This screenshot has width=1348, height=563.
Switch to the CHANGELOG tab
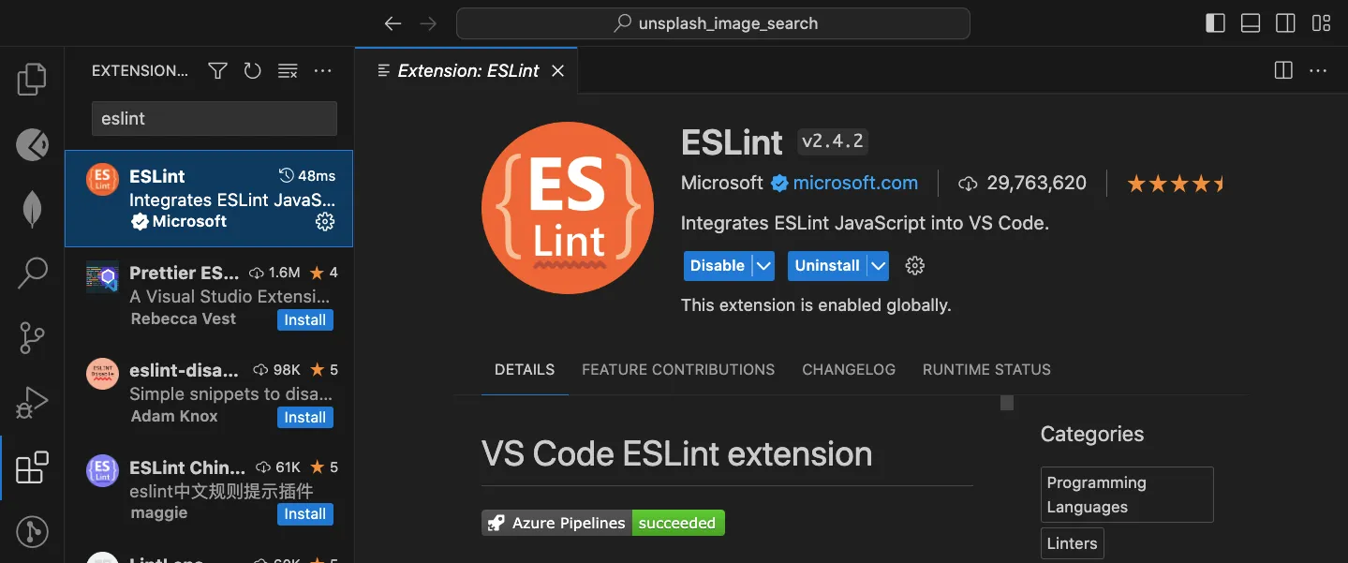point(848,369)
